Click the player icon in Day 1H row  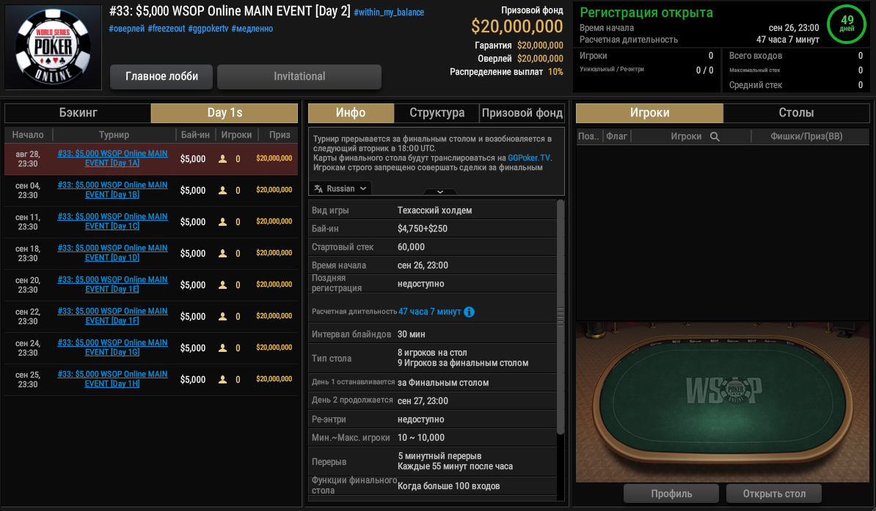coord(222,379)
